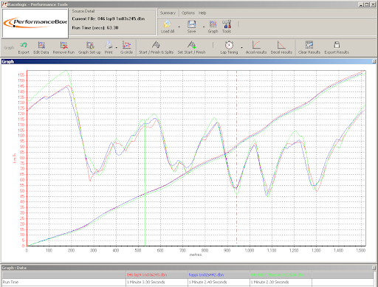Click the Source Detail group label

(x=83, y=11)
